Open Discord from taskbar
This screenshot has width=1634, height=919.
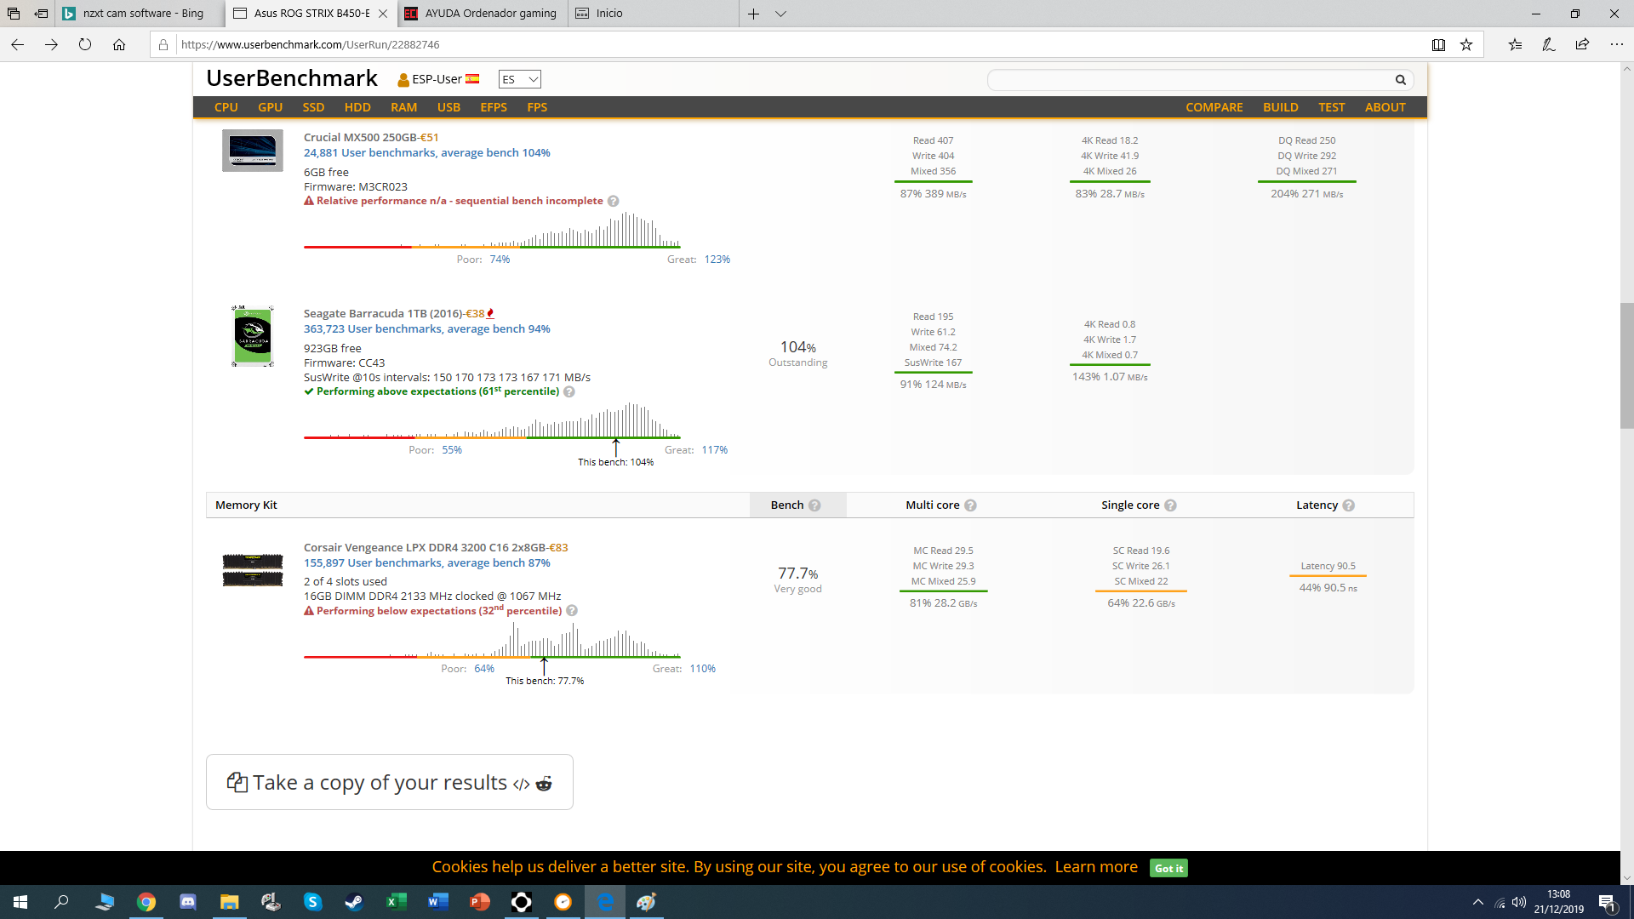pos(188,902)
